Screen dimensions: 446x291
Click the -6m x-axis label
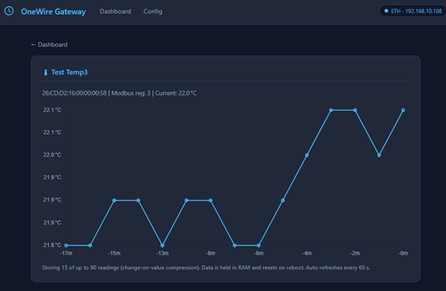pyautogui.click(x=259, y=253)
